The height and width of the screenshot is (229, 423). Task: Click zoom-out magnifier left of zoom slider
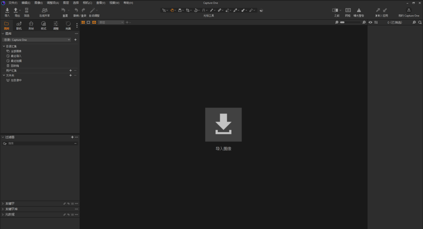(x=337, y=22)
